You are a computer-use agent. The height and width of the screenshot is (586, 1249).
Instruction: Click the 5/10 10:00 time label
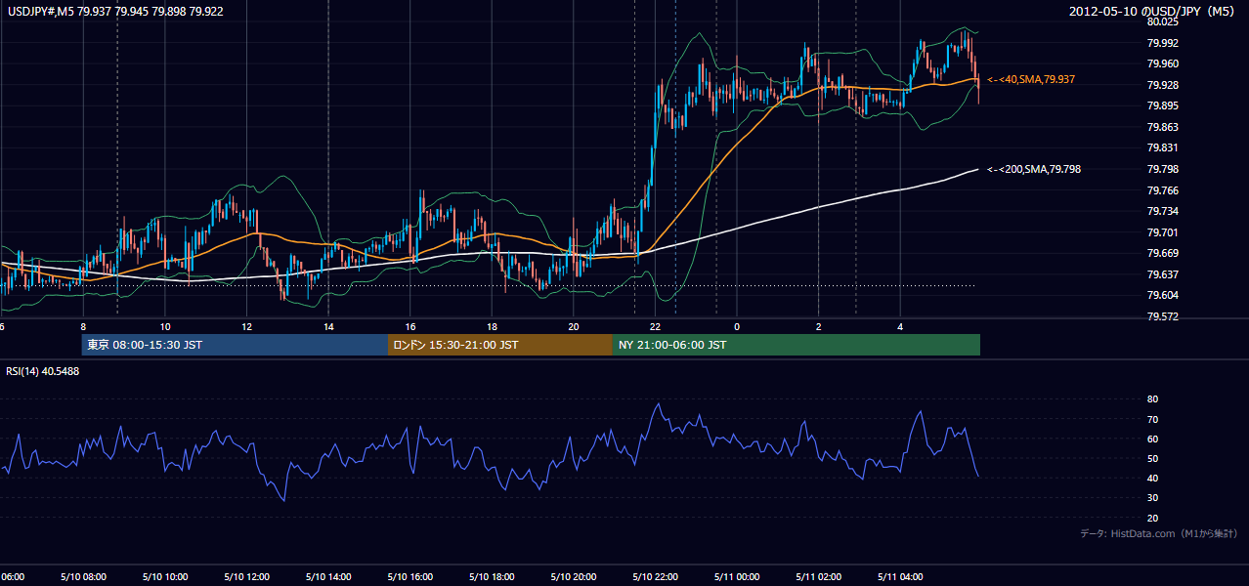tap(165, 577)
